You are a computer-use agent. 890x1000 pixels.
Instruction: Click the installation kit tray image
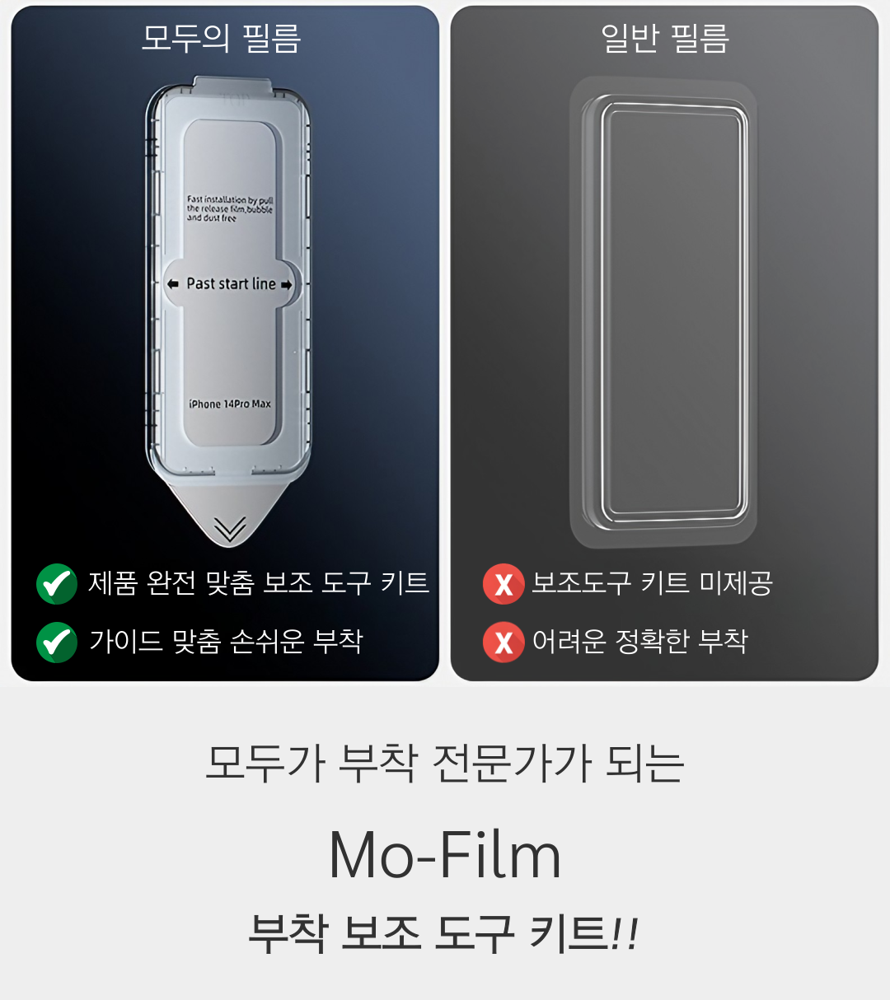228,311
